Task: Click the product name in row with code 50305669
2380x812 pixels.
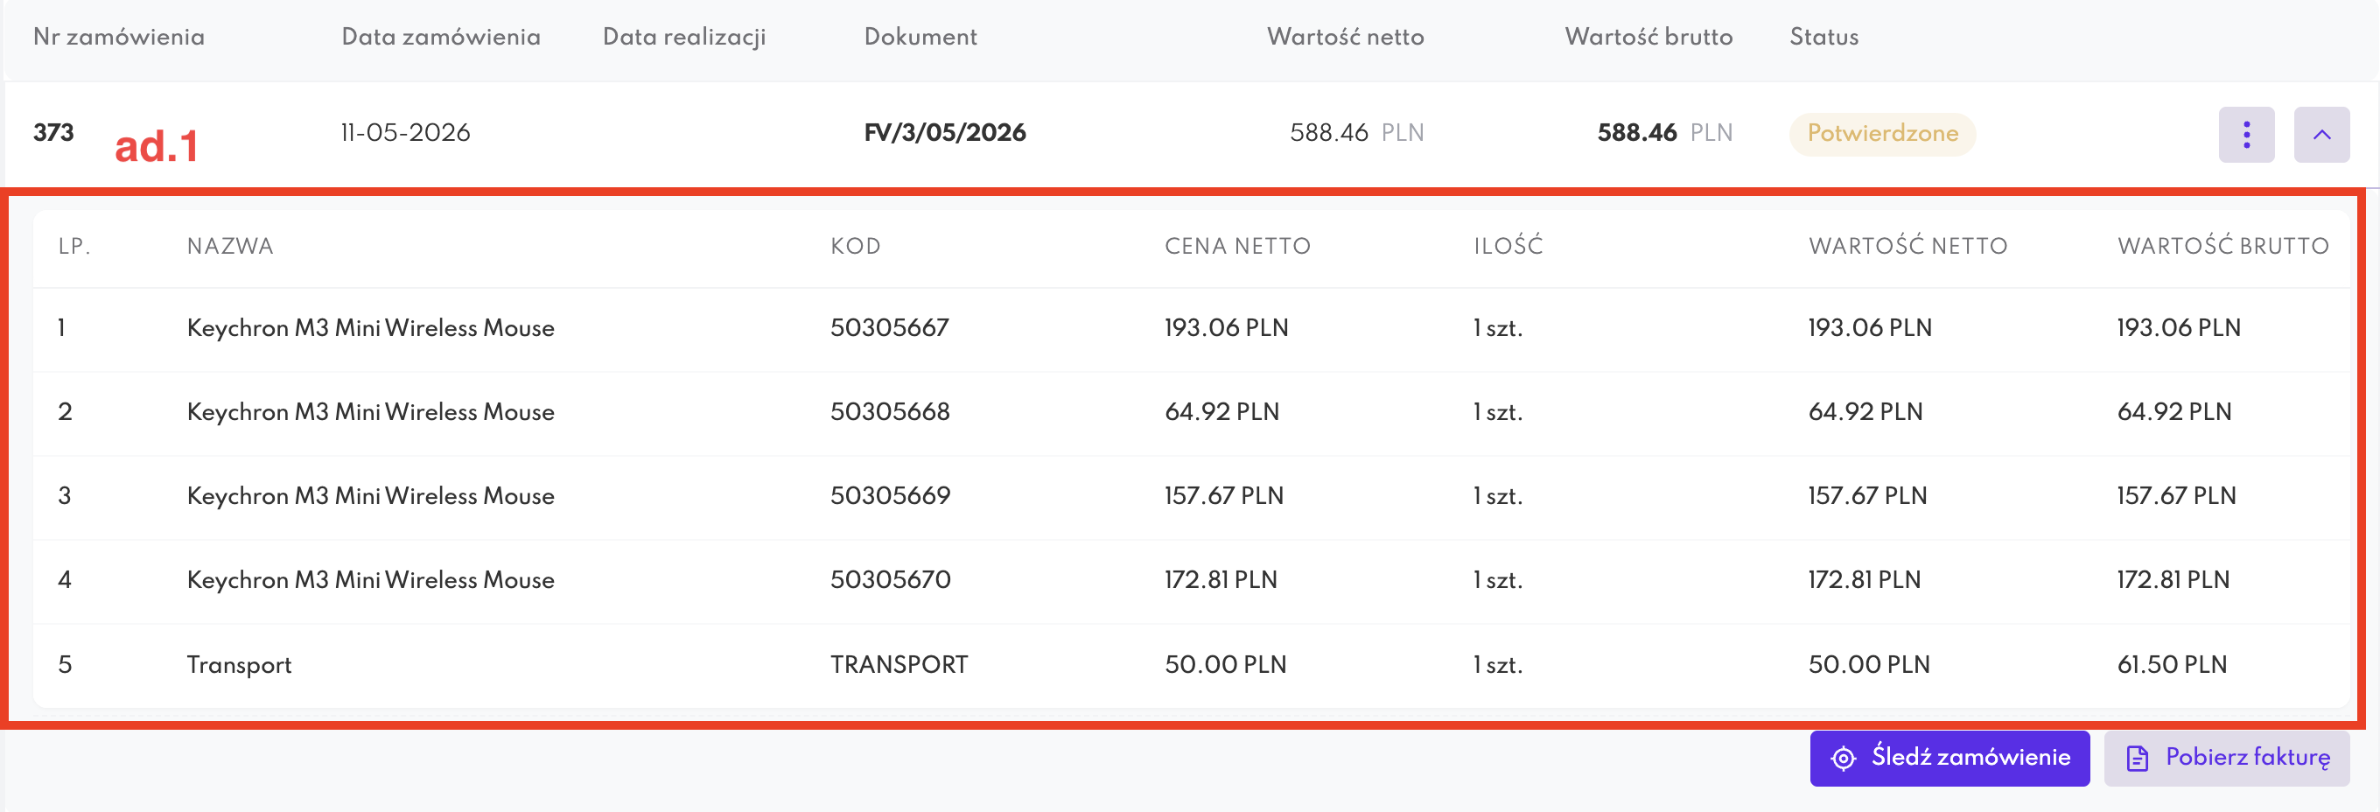Action: pyautogui.click(x=370, y=496)
